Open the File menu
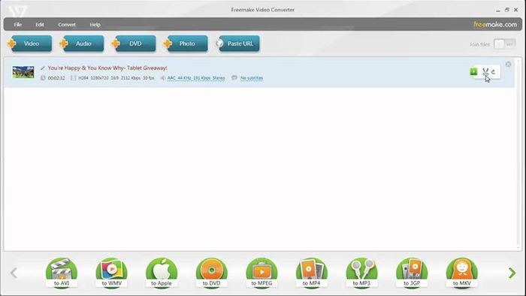526x296 pixels. 18,25
